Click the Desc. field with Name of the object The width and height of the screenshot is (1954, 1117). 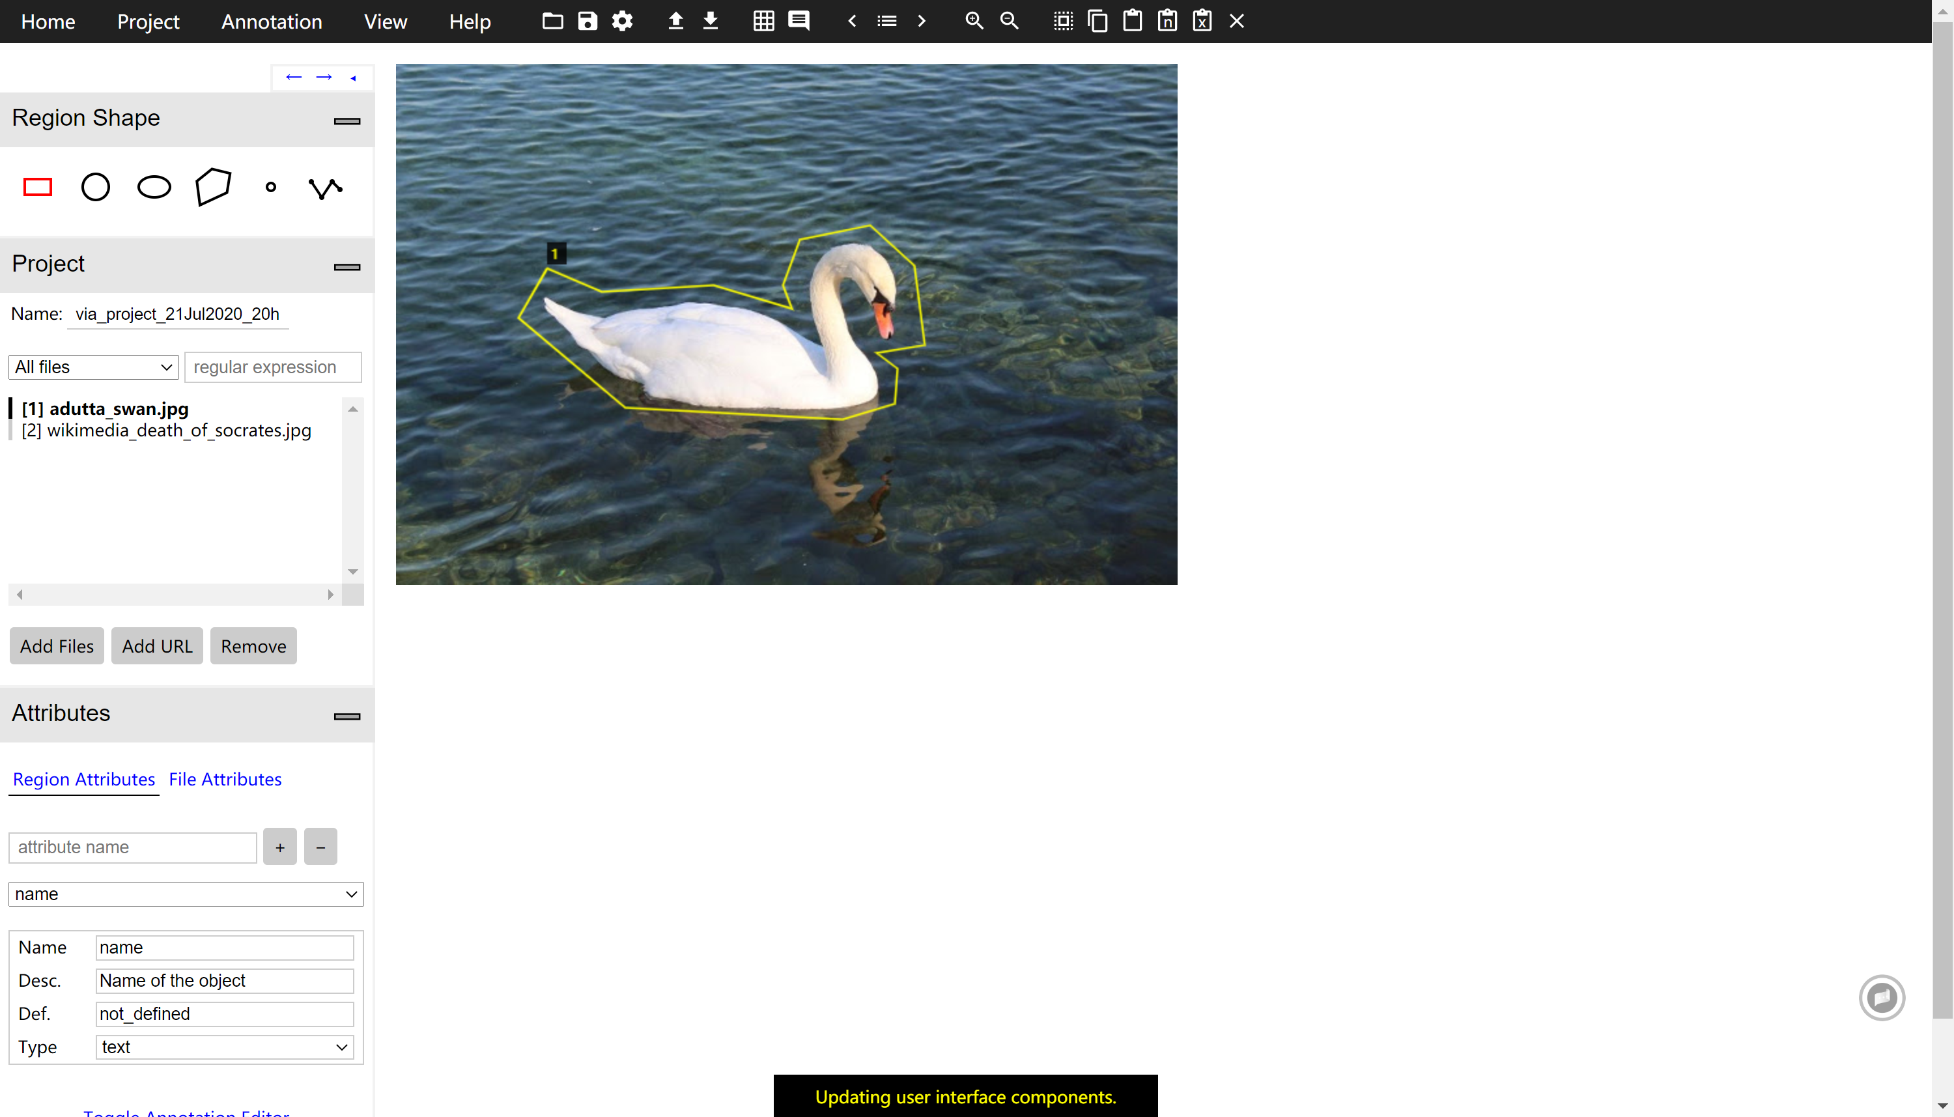225,980
